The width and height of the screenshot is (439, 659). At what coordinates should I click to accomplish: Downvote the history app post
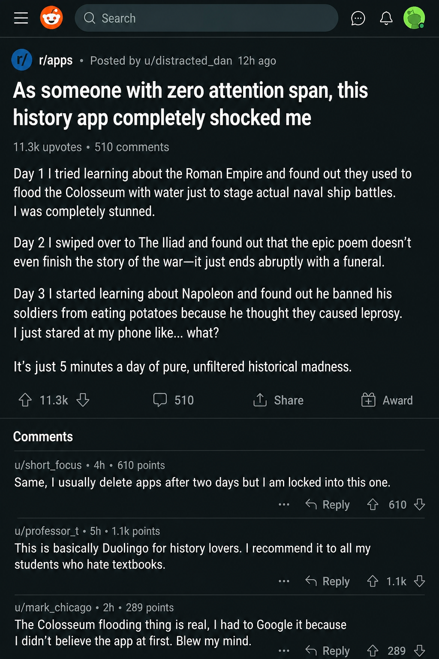(83, 400)
